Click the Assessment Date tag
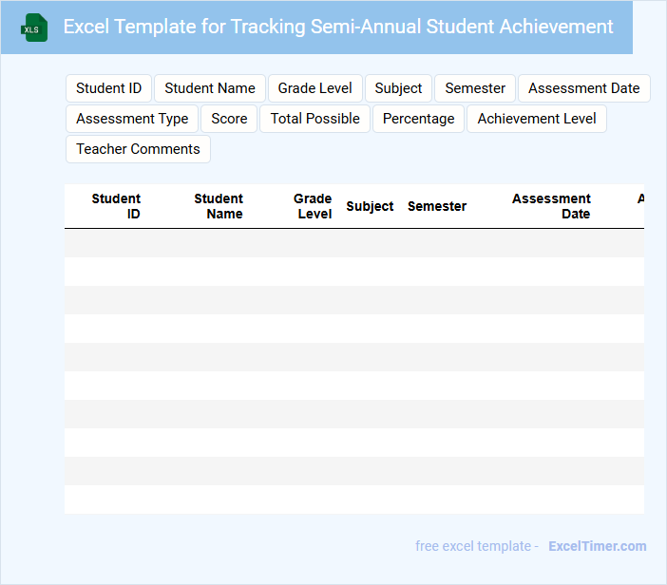The width and height of the screenshot is (667, 585). coord(583,88)
